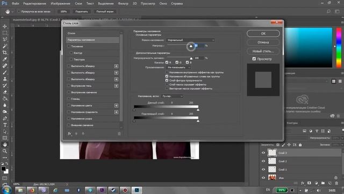344x194 pixels.
Task: Open Layers panel opacity dropdown arrow
Action: [x=342, y=138]
